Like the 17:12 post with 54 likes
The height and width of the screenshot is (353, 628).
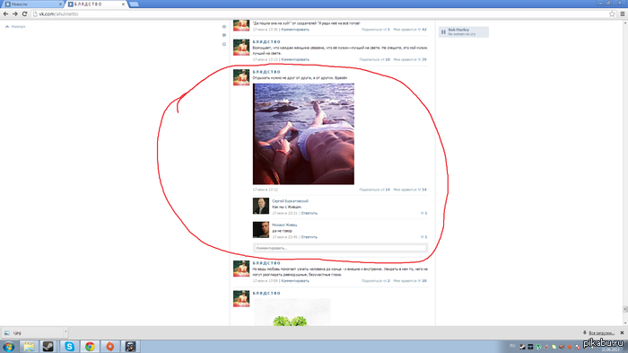pyautogui.click(x=410, y=190)
